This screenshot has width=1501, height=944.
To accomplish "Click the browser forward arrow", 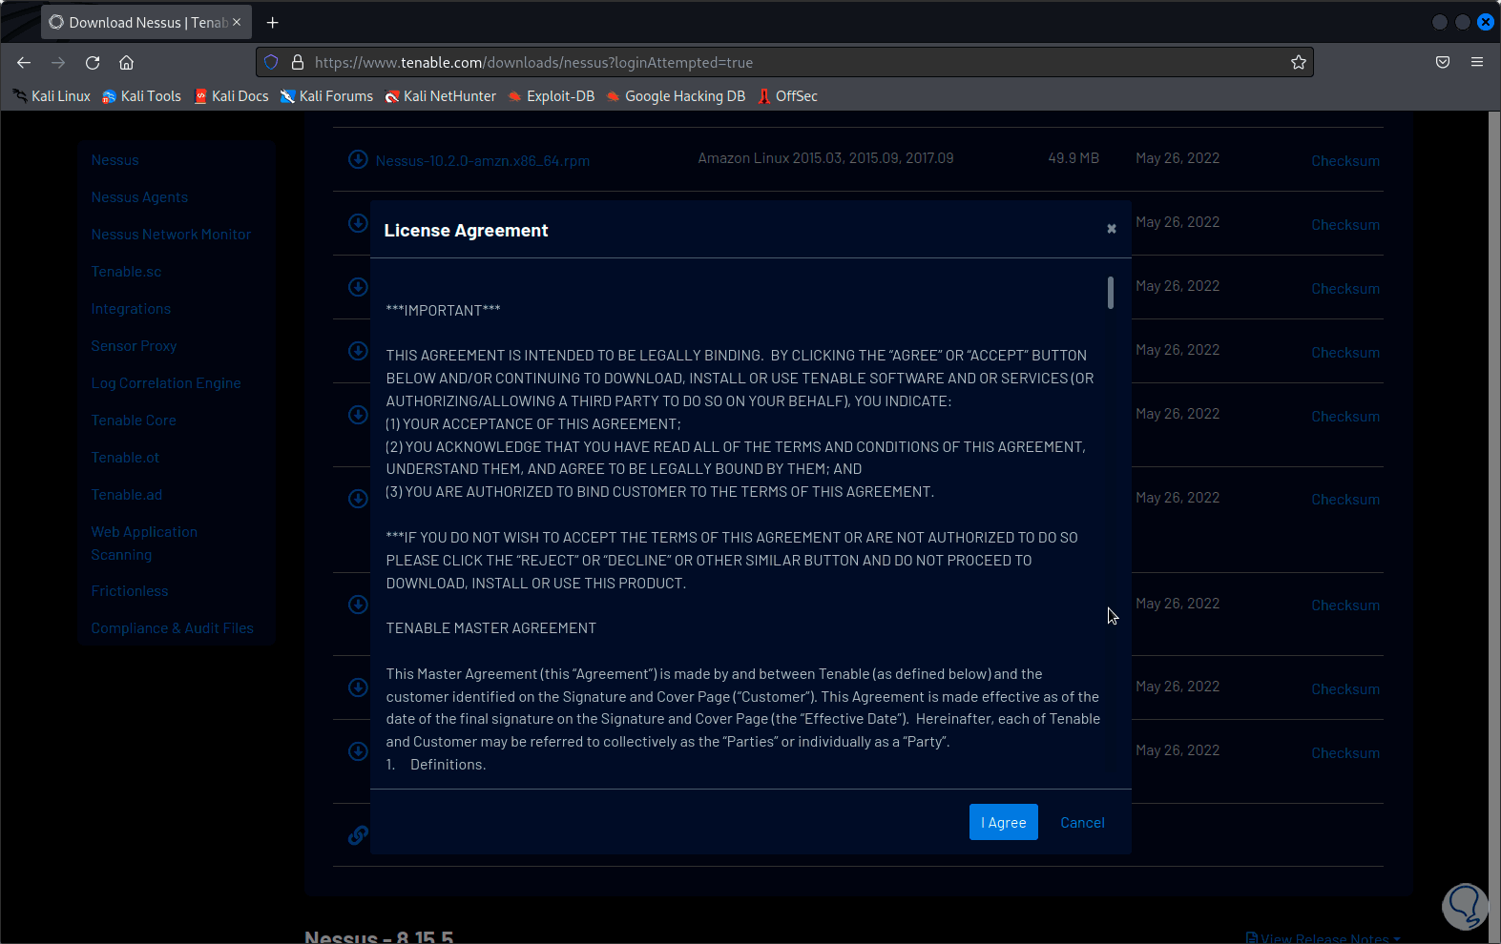I will point(58,63).
